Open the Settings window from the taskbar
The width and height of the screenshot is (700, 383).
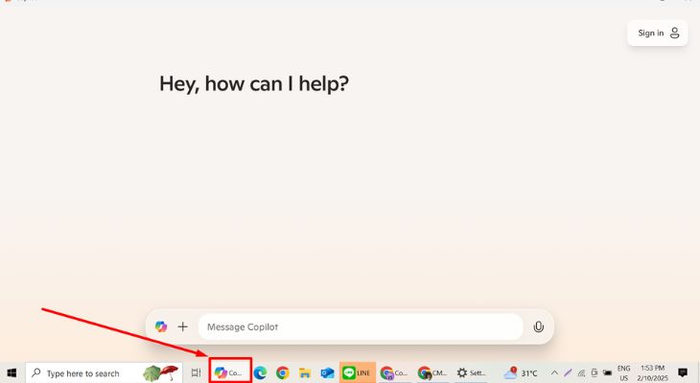(472, 372)
